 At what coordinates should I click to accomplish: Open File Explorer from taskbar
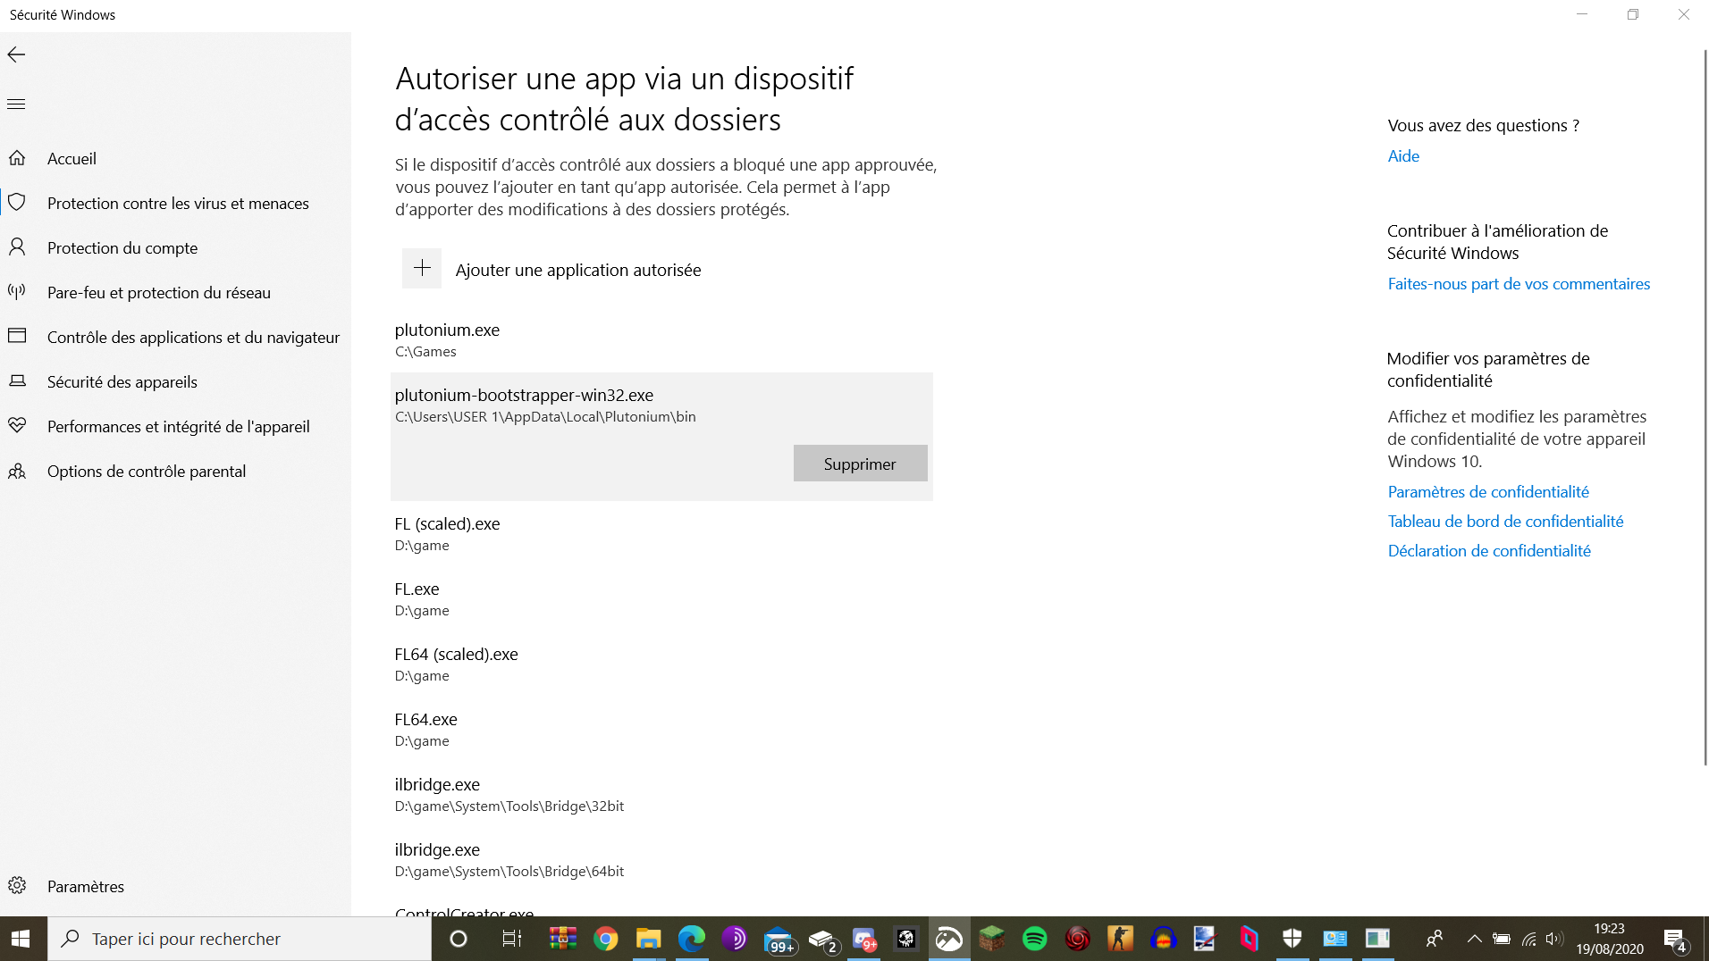point(648,939)
